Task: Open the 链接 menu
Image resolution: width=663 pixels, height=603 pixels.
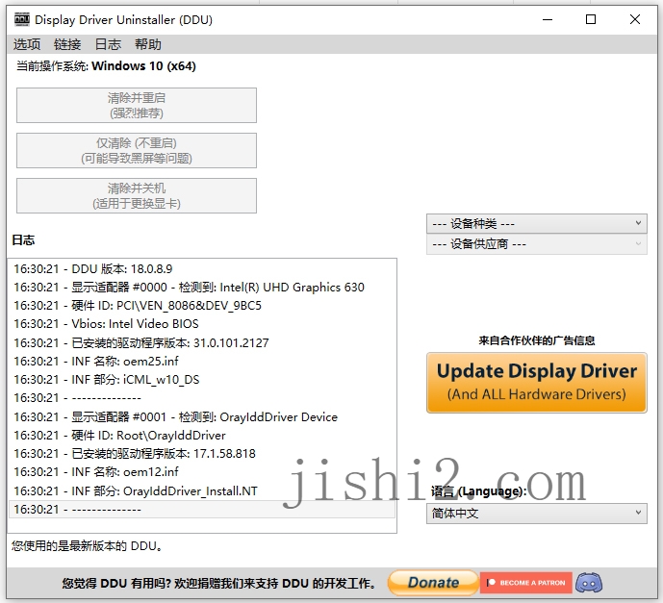Action: (x=67, y=44)
